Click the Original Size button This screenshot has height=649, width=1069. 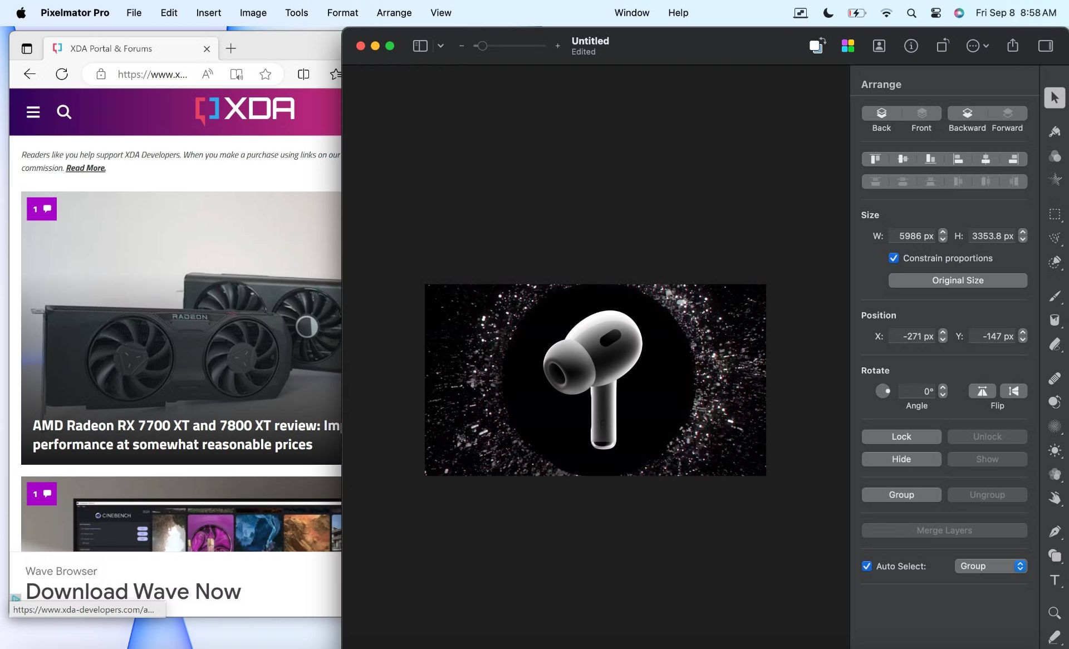tap(957, 280)
